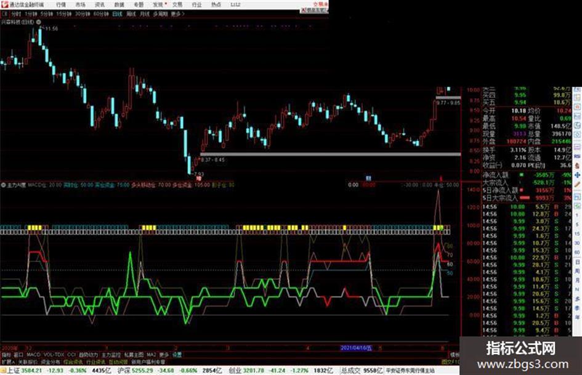Image resolution: width=582 pixels, height=375 pixels.
Task: Switch chart to 60分钟 period
Action: click(101, 14)
